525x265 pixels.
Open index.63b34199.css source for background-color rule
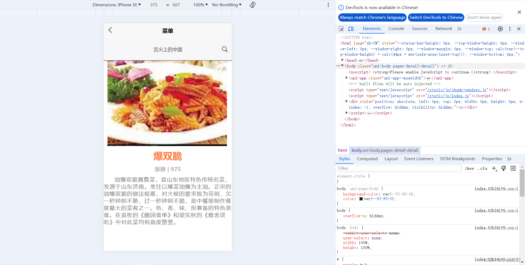point(496,189)
